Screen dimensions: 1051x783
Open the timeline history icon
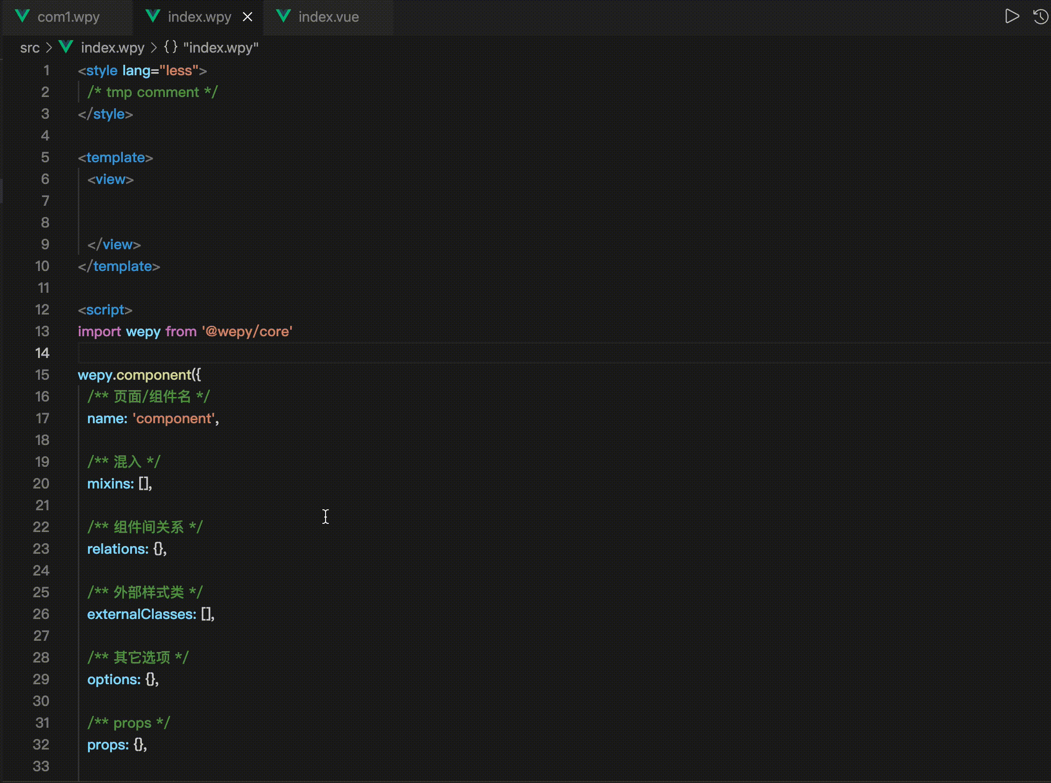[1040, 17]
